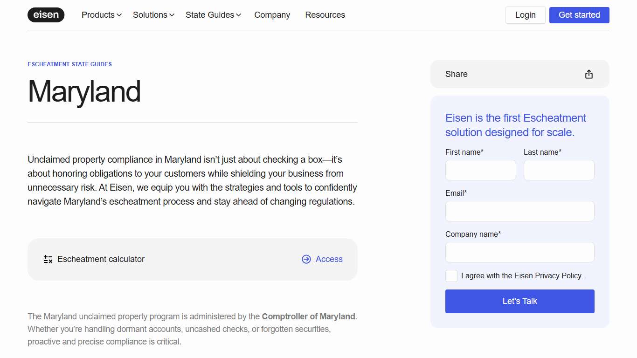Image resolution: width=637 pixels, height=358 pixels.
Task: Click into the Email field
Action: point(519,211)
